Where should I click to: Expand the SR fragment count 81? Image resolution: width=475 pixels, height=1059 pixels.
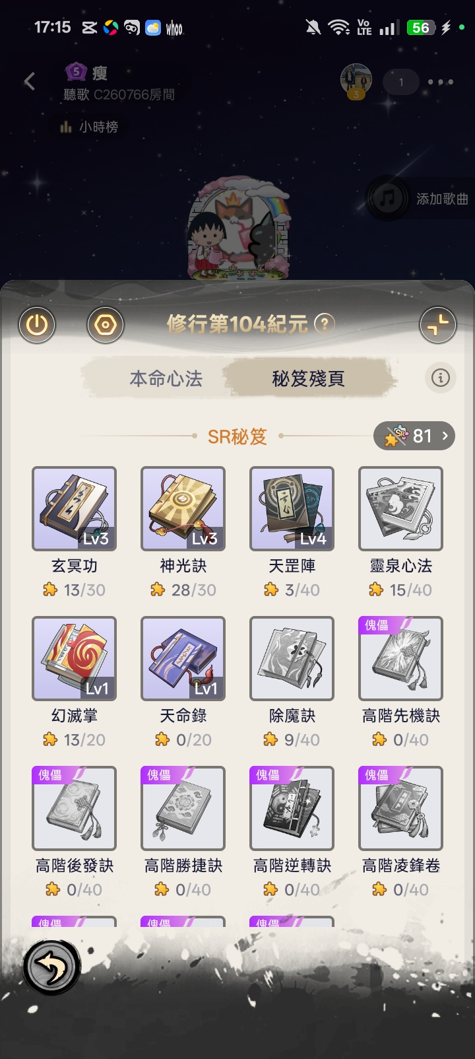(414, 436)
